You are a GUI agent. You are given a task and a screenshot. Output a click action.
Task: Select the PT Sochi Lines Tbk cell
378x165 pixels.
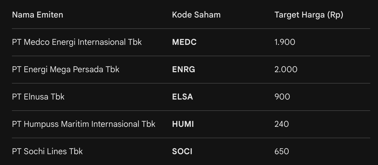[47, 151]
